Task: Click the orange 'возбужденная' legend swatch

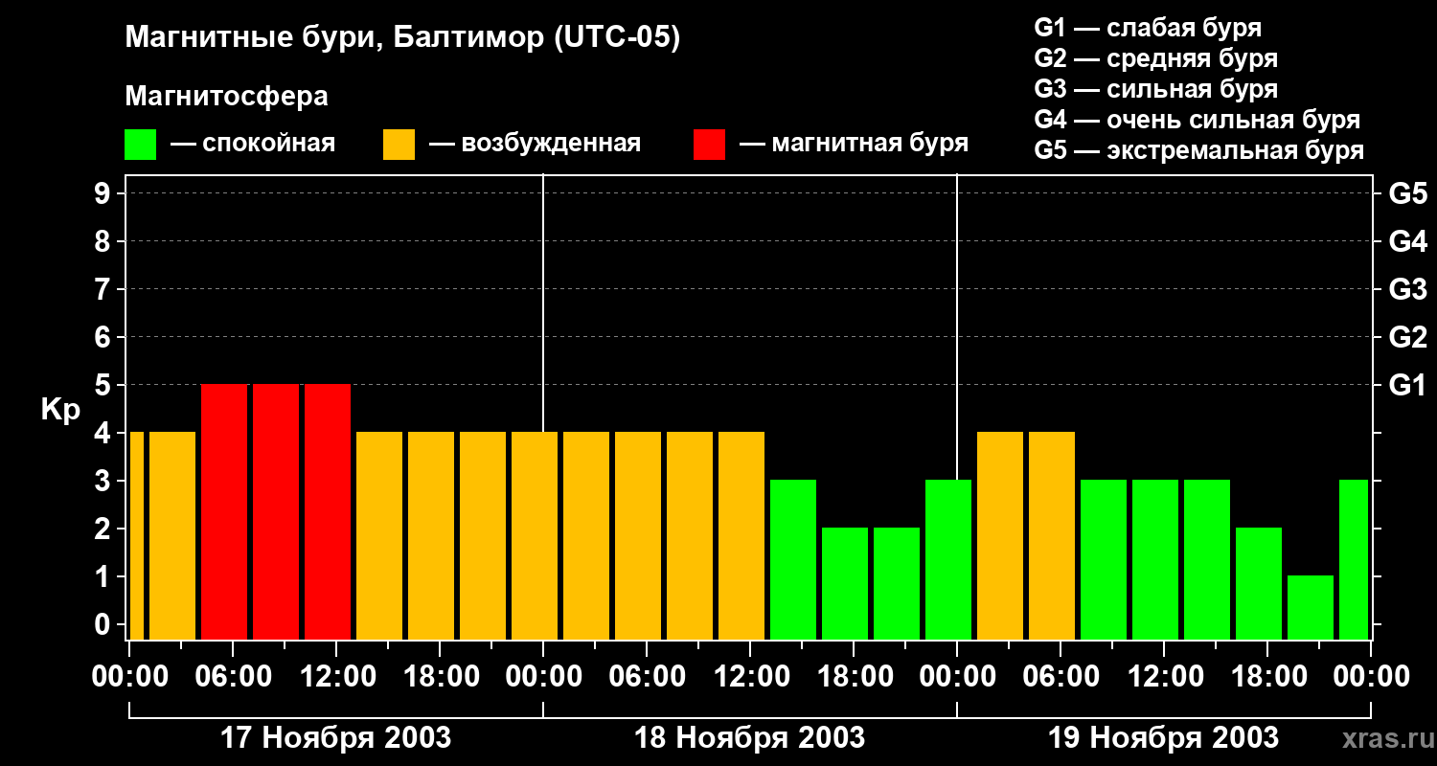Action: coord(399,145)
